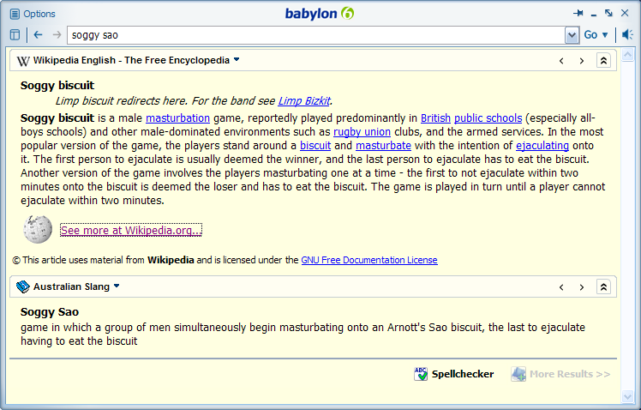Click the Go button
Viewport: 641px width, 410px height.
[x=590, y=35]
